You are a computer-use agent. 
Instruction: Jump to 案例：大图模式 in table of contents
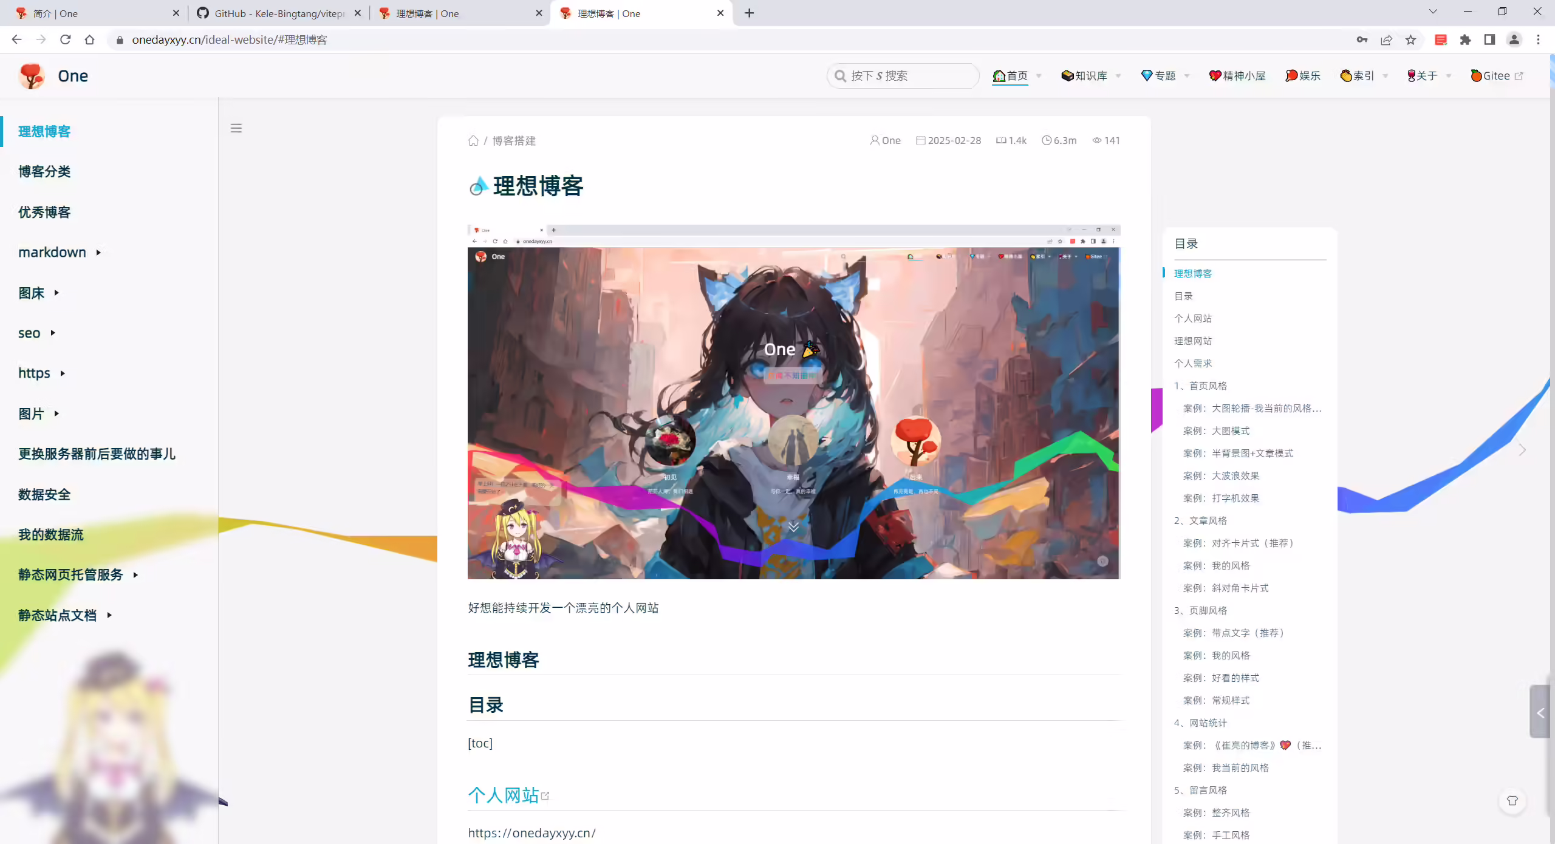coord(1216,431)
